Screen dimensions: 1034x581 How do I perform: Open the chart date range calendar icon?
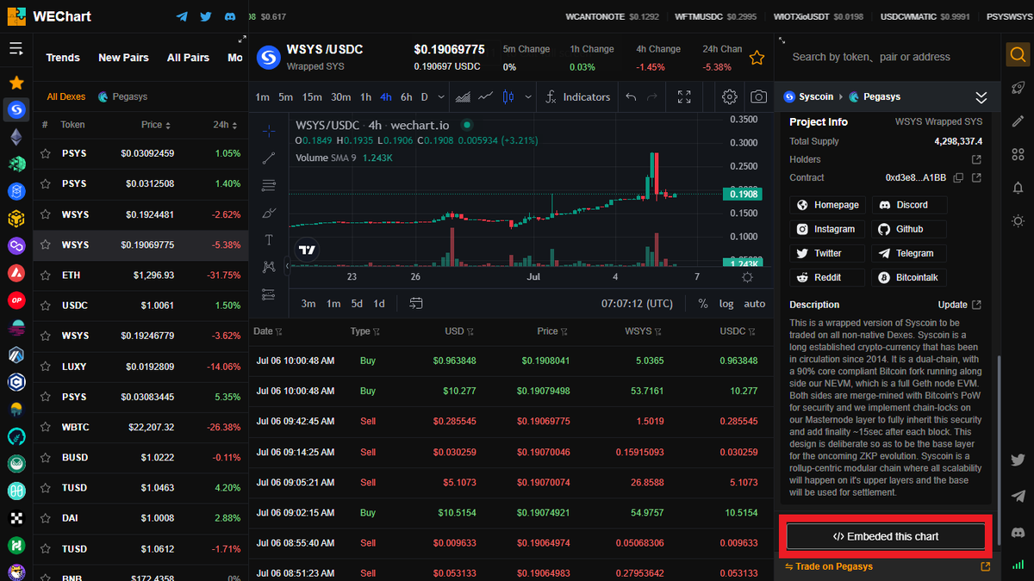[416, 303]
